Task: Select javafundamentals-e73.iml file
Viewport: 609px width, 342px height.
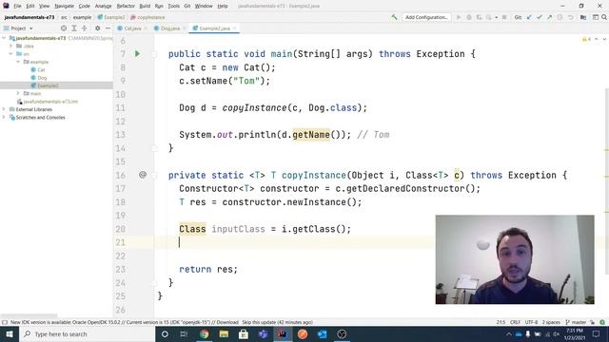Action: point(50,102)
